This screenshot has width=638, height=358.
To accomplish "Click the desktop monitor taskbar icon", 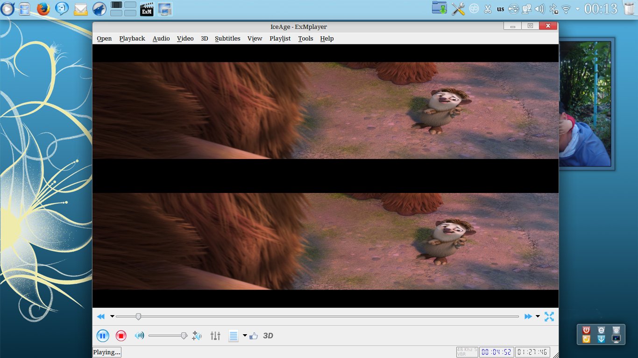I will pos(165,8).
